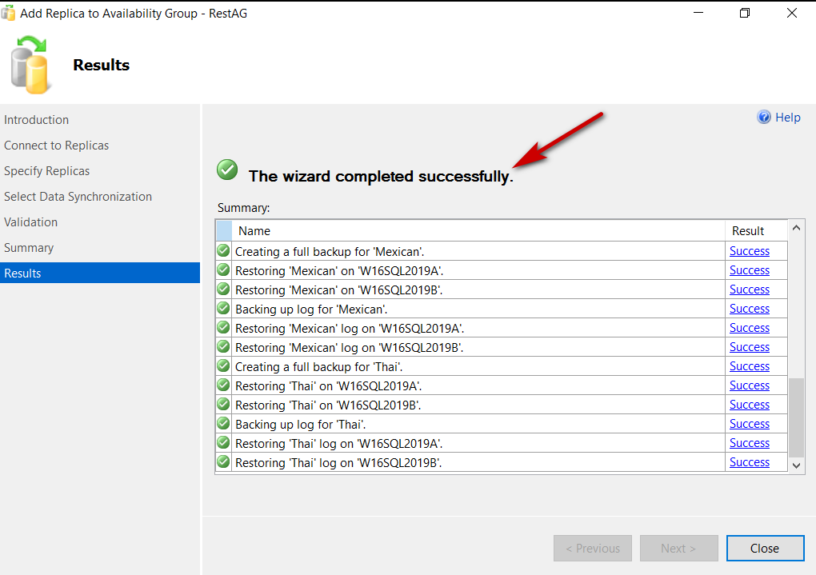Select the Validation step in sidebar
Viewport: 816px width, 575px height.
coord(31,222)
